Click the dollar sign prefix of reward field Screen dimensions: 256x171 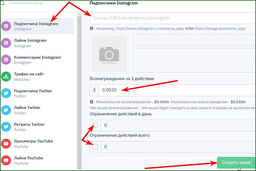[x=94, y=90]
